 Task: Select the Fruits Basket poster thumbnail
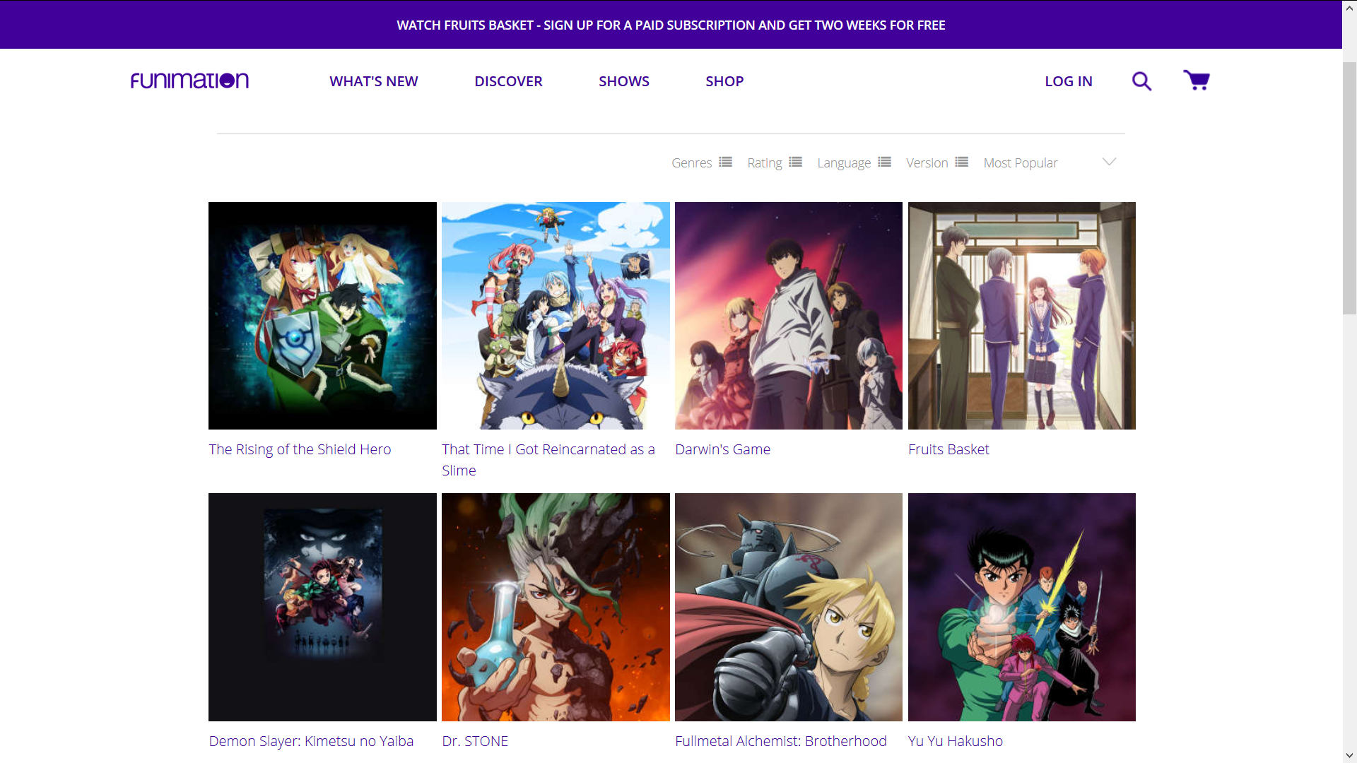[1022, 316]
